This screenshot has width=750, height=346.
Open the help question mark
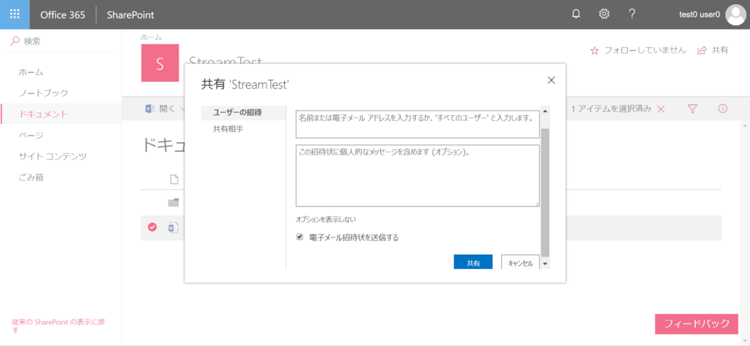(632, 15)
